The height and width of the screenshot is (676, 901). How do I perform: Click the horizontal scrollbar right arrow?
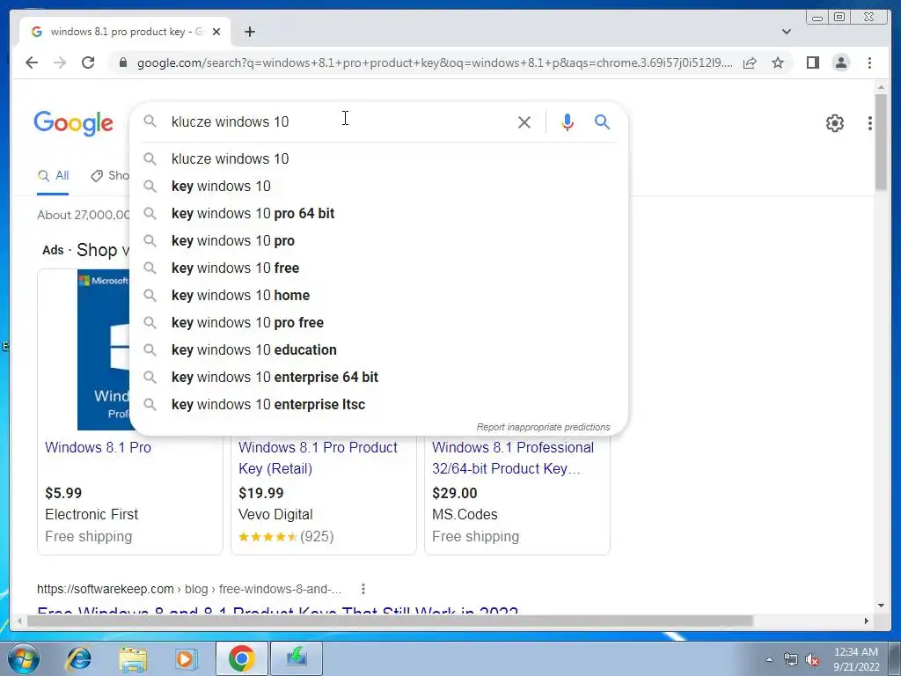[x=867, y=621]
